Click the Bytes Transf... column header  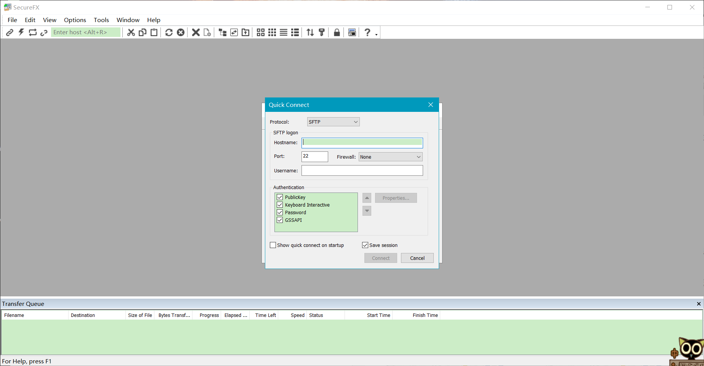[x=173, y=315]
